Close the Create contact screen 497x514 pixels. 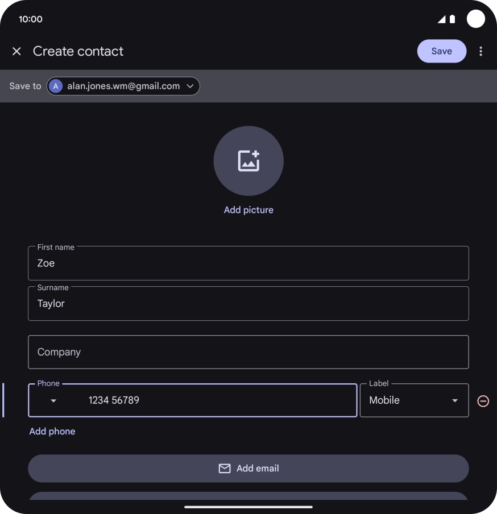16,51
